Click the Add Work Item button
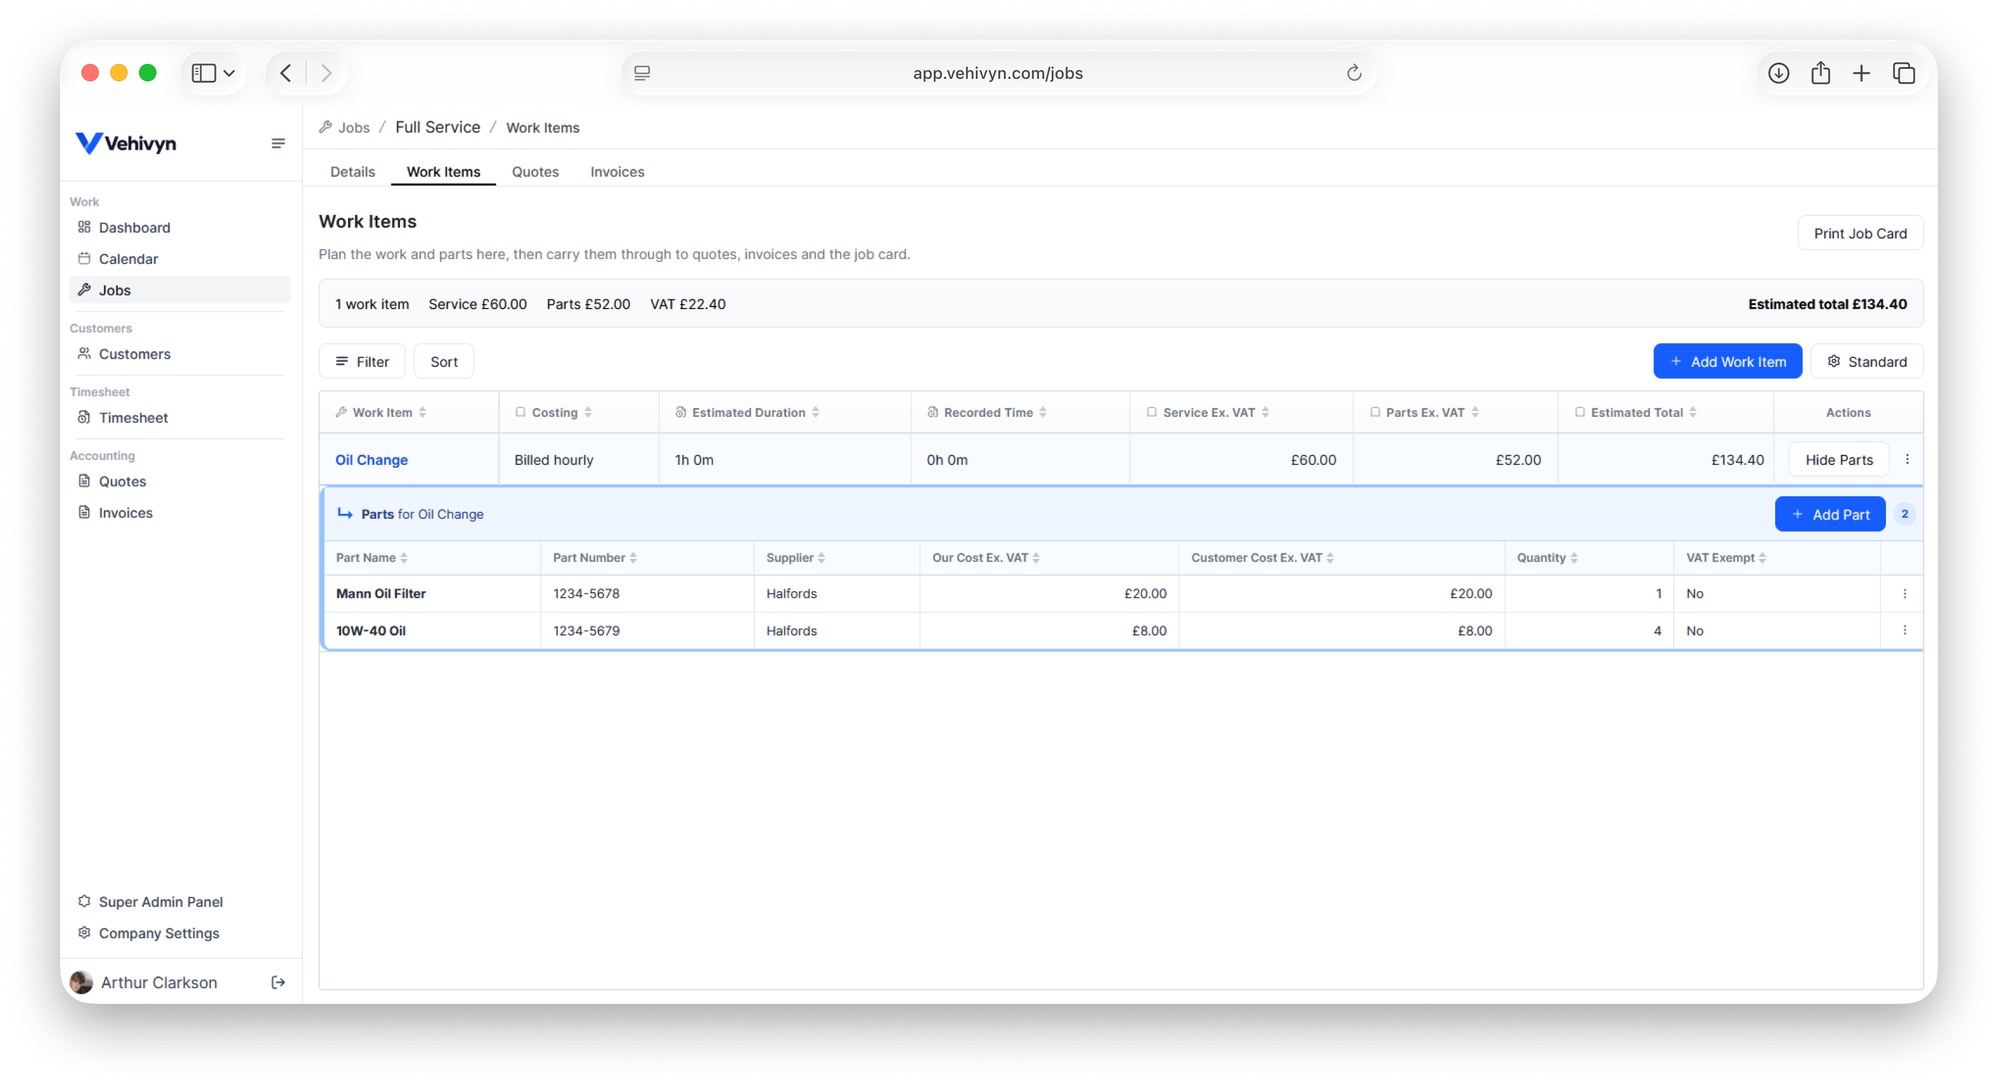Screen dimensions: 1998x1084 1728,361
